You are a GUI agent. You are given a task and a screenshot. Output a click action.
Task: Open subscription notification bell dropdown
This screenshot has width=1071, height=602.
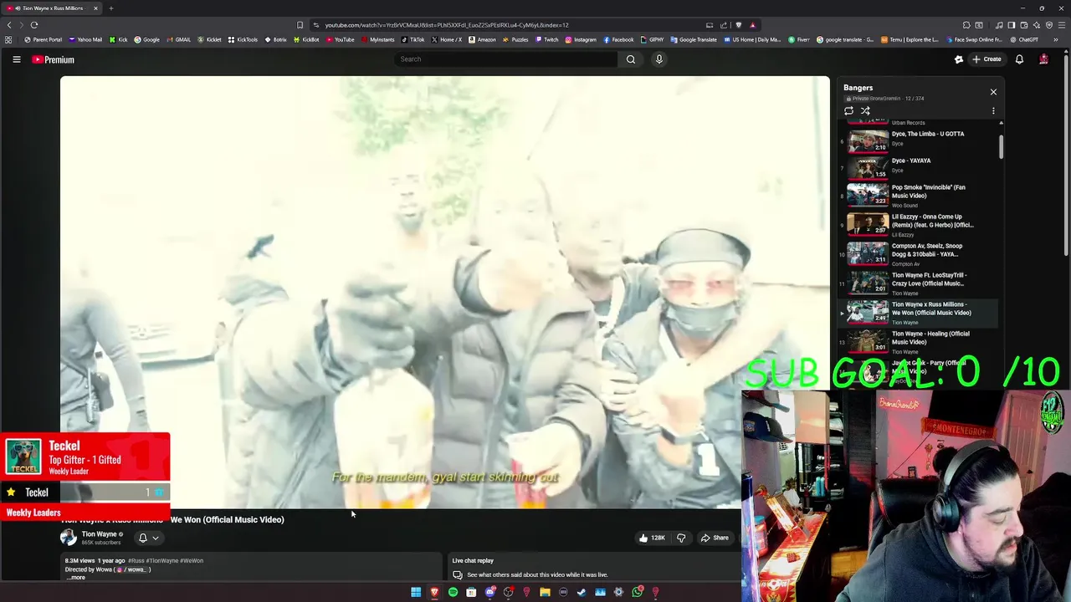(148, 538)
